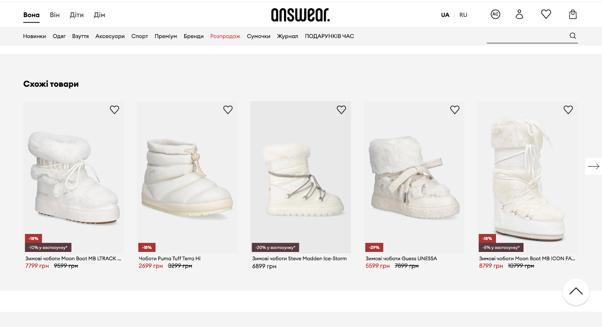Open the user account icon
This screenshot has height=327, width=602.
(519, 15)
